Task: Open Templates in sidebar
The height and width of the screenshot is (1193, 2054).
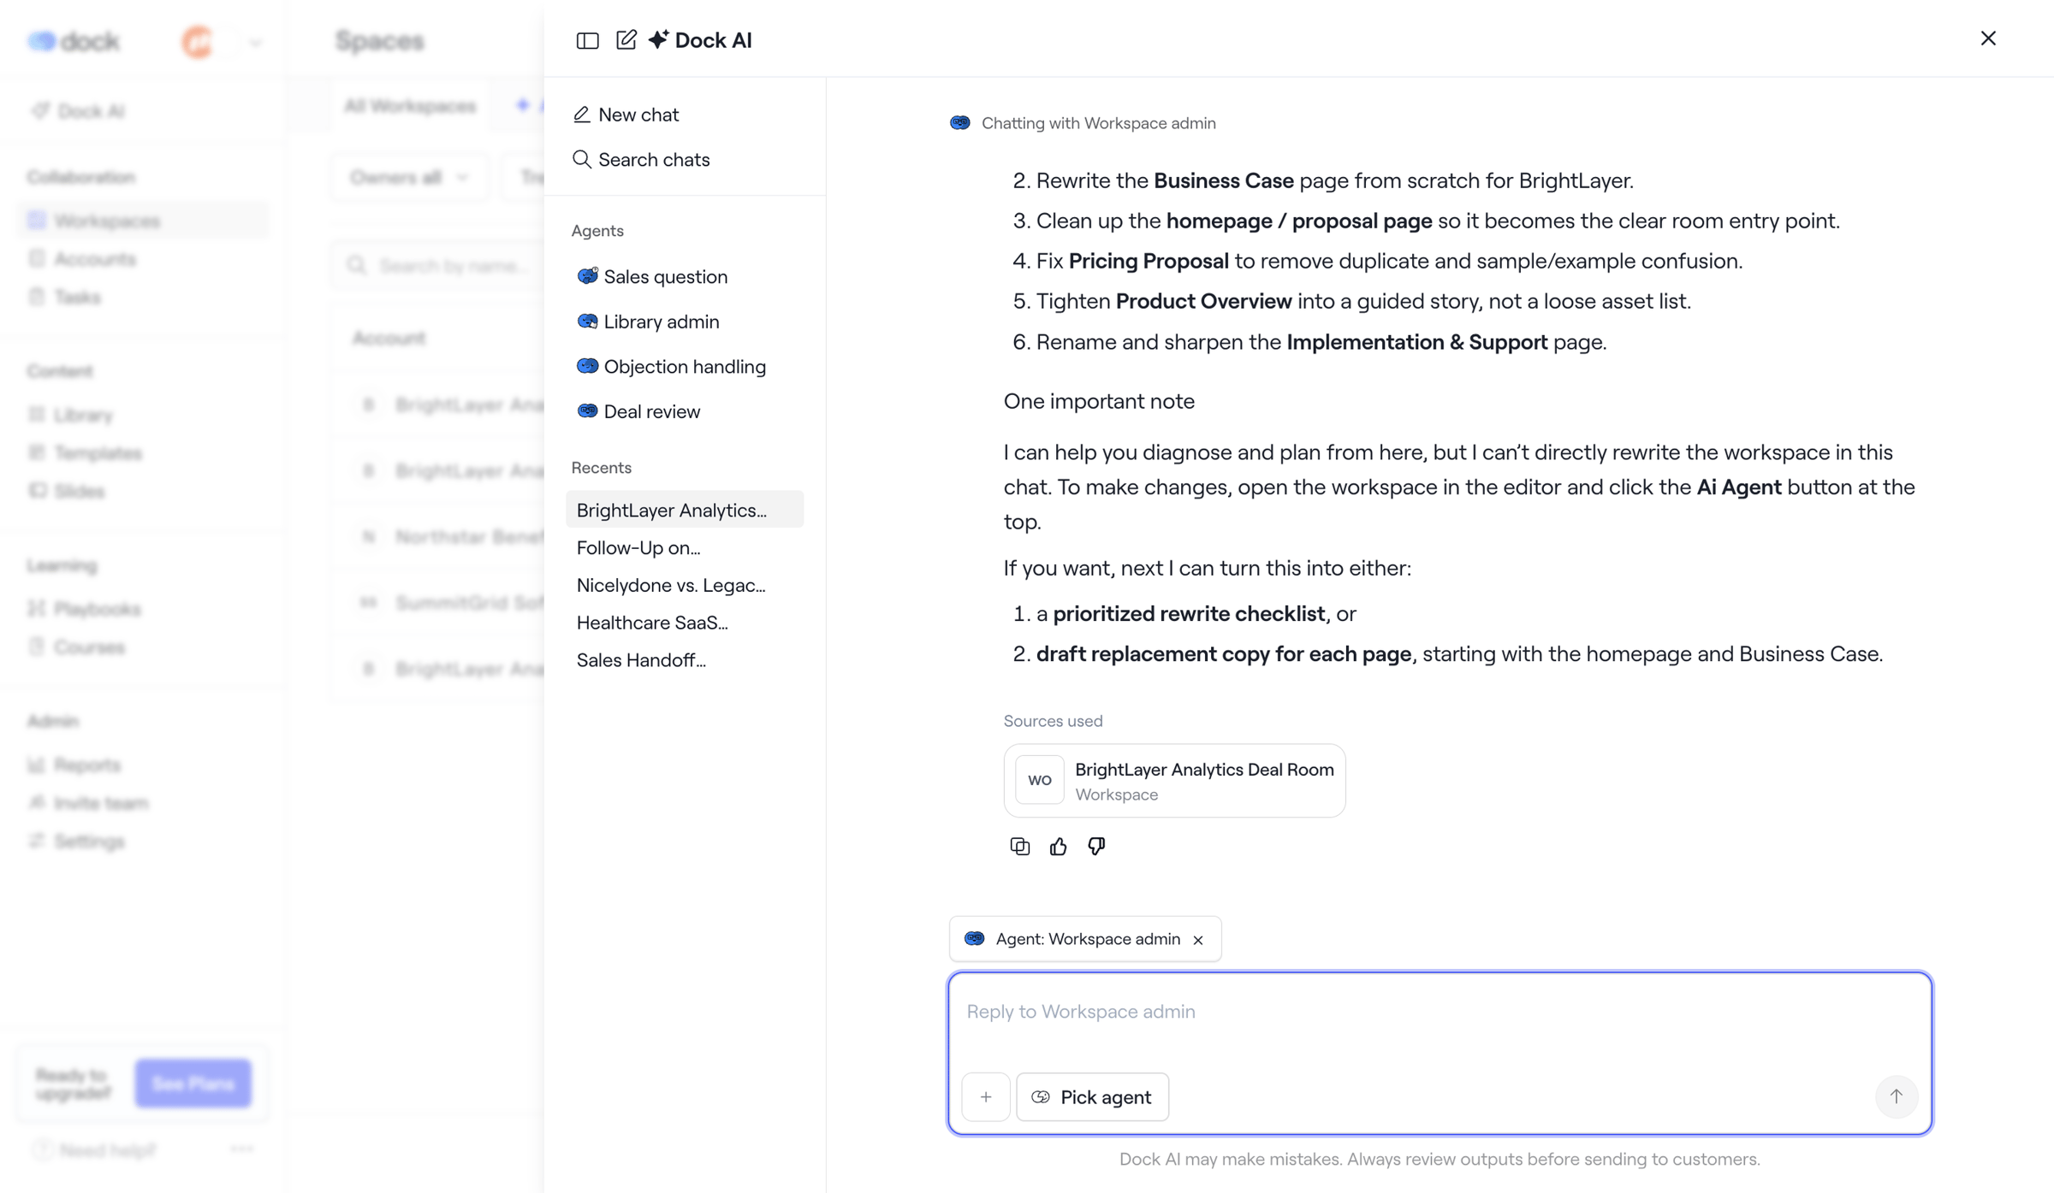Action: (86, 453)
